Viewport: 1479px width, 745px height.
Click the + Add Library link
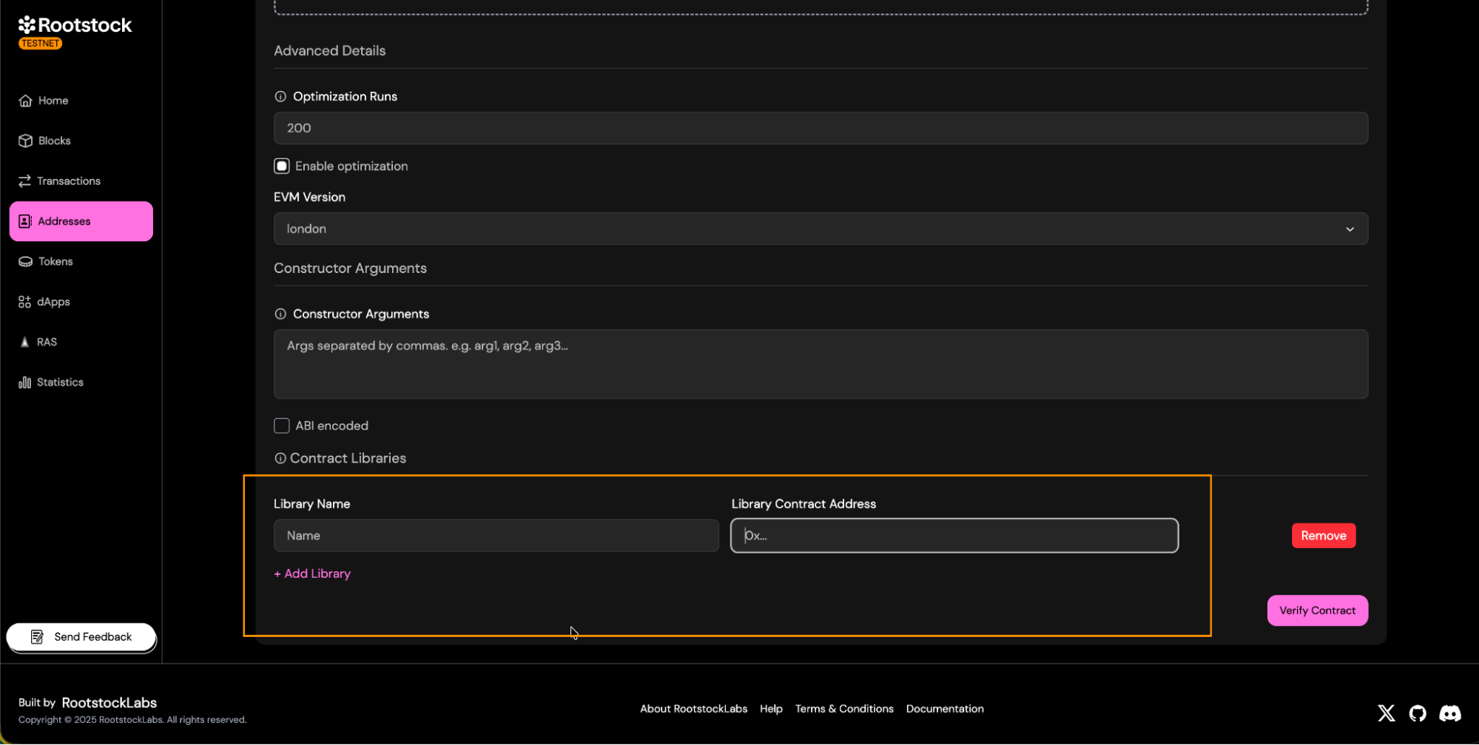coord(312,574)
